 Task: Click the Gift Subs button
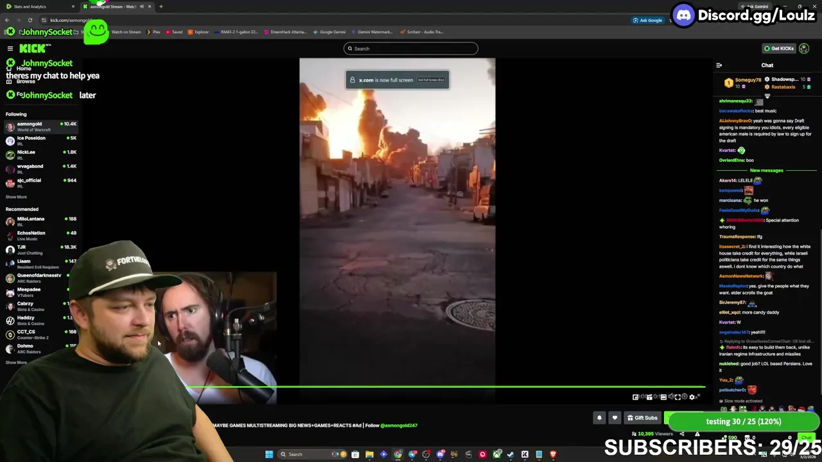643,418
